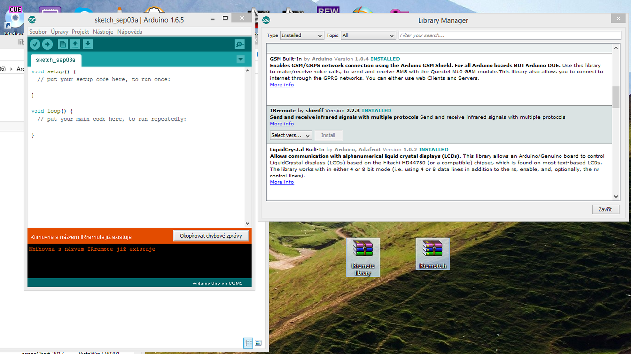Expand the Topic dropdown showing All
Screen dimensions: 631x354
click(368, 35)
